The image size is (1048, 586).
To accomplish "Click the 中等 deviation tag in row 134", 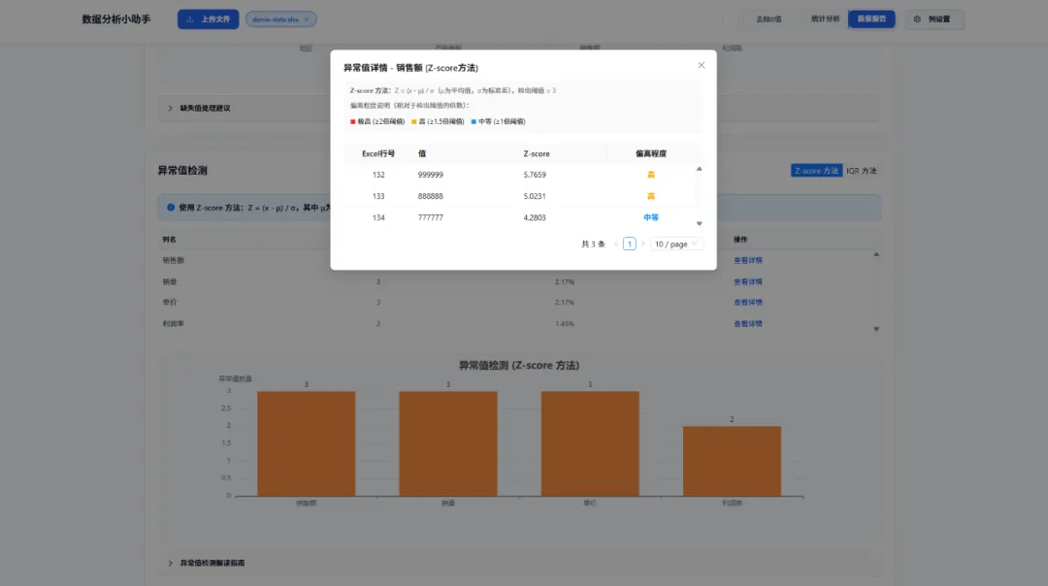I will point(650,218).
